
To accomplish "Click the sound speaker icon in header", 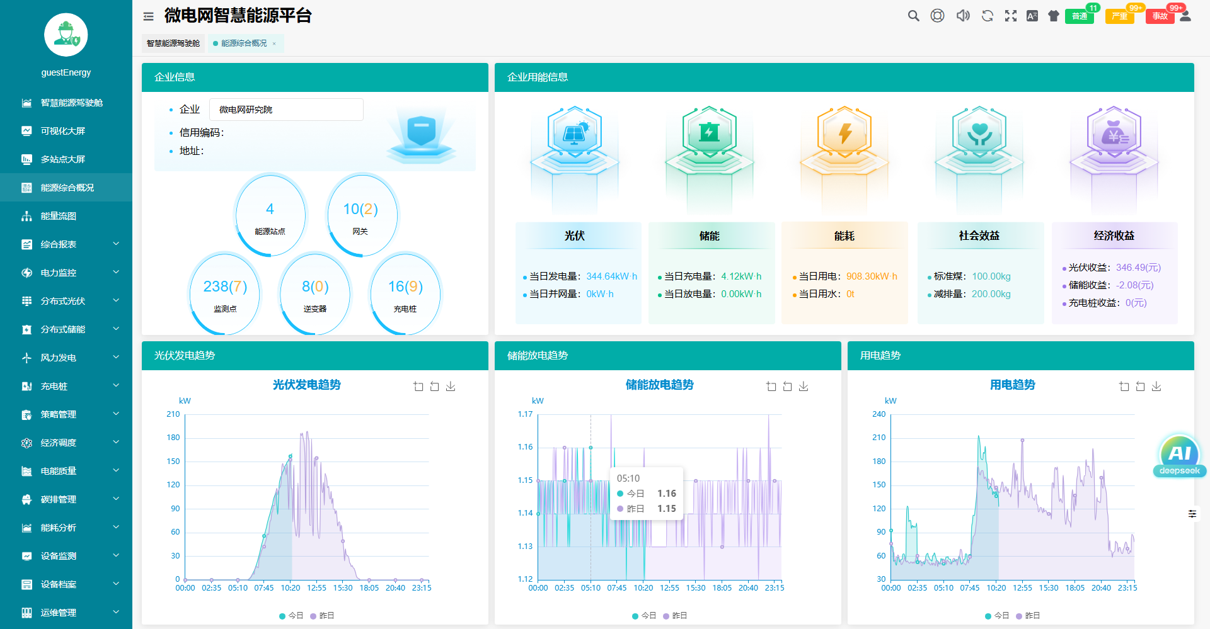I will (x=963, y=16).
